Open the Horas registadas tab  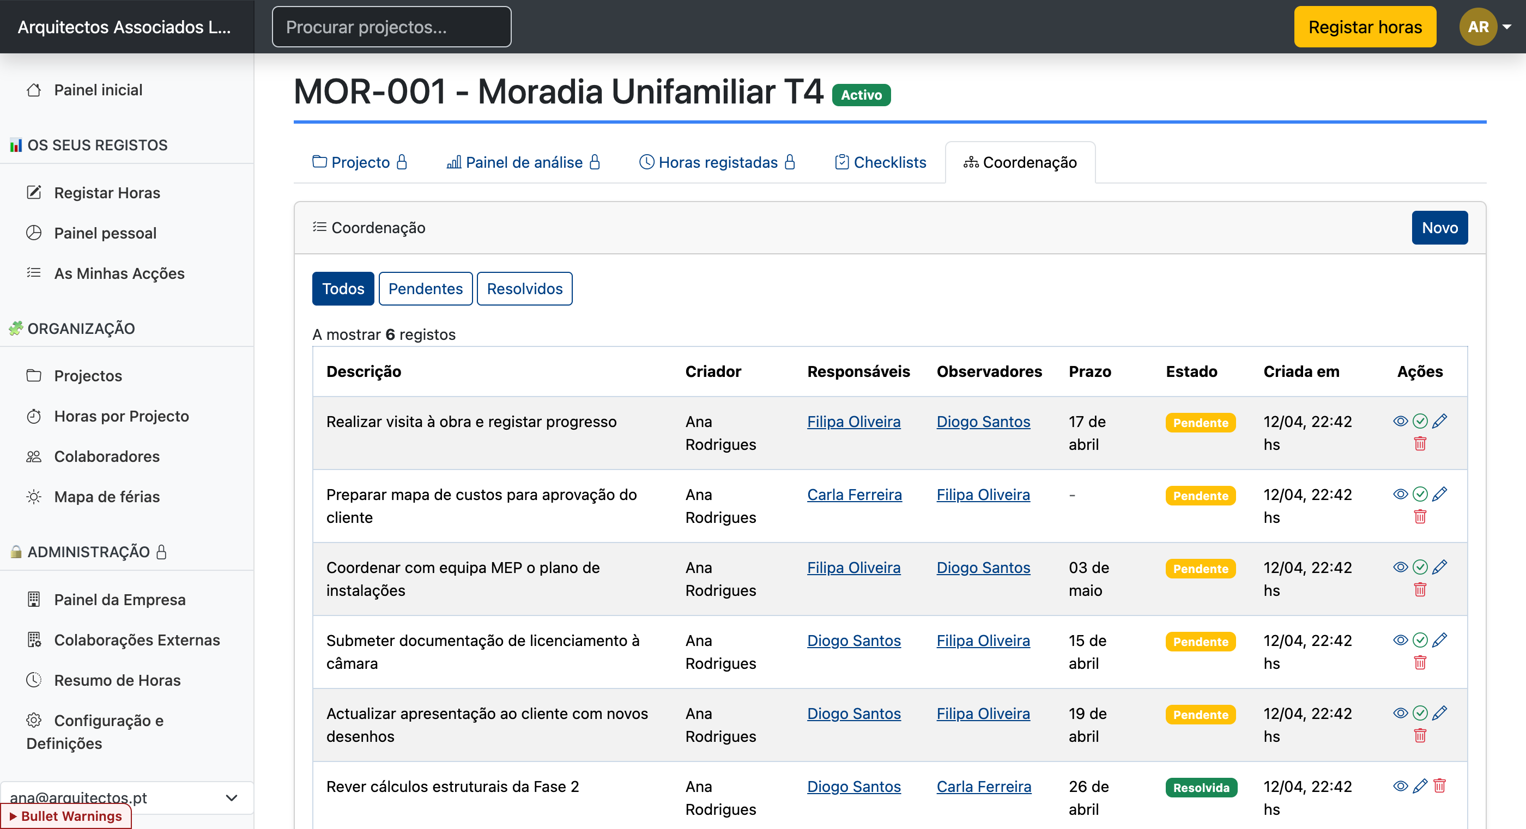click(x=717, y=162)
